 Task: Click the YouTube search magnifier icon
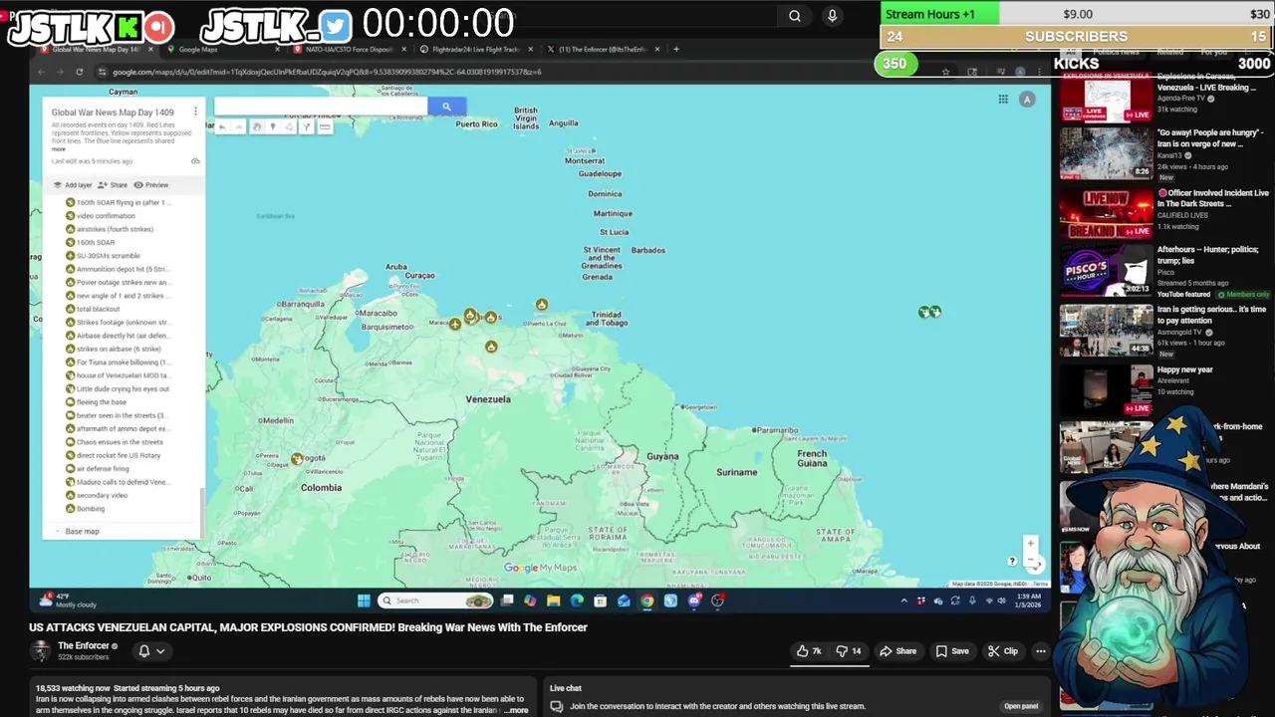tap(794, 15)
